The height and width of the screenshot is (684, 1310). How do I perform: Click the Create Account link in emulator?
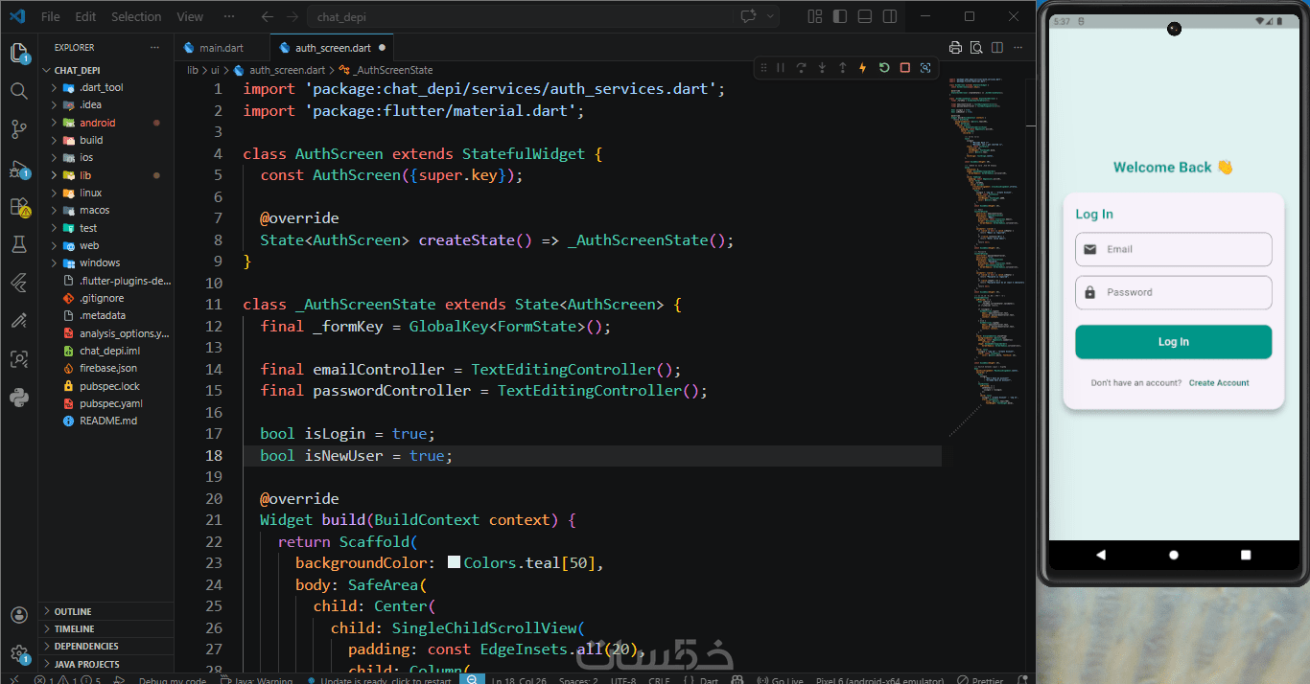pos(1219,383)
